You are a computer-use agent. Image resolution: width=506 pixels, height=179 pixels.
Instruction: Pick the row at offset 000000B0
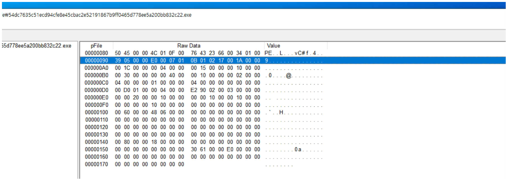pyautogui.click(x=96, y=76)
